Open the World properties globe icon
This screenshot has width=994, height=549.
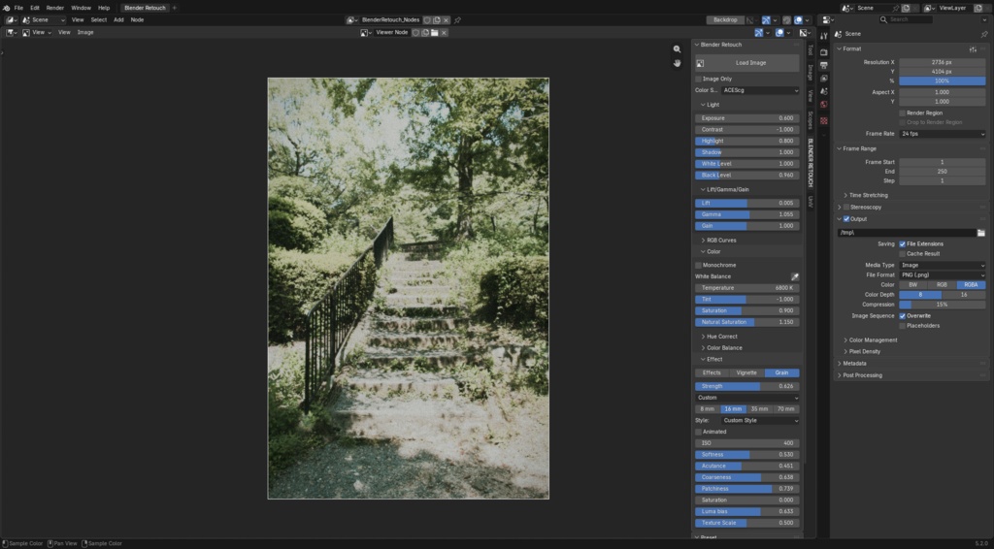[x=823, y=105]
